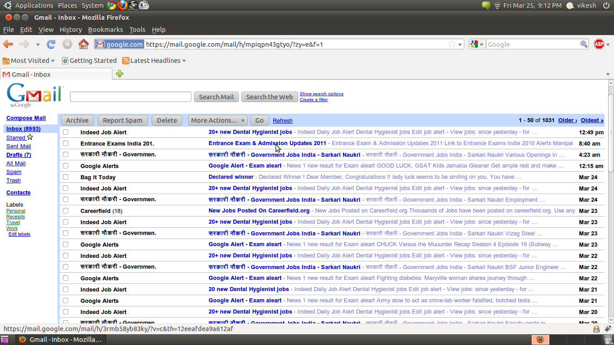
Task: Click the Delete button
Action: [x=167, y=120]
